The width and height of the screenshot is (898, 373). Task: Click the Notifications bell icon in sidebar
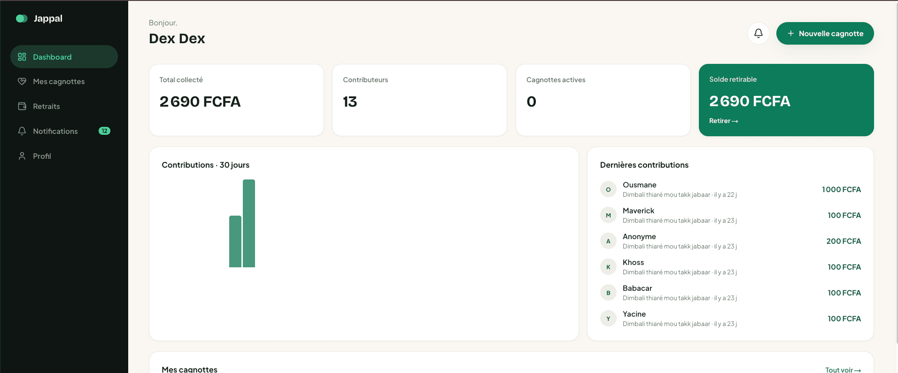point(22,131)
